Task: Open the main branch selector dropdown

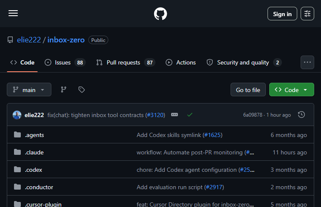Action: pyautogui.click(x=29, y=90)
